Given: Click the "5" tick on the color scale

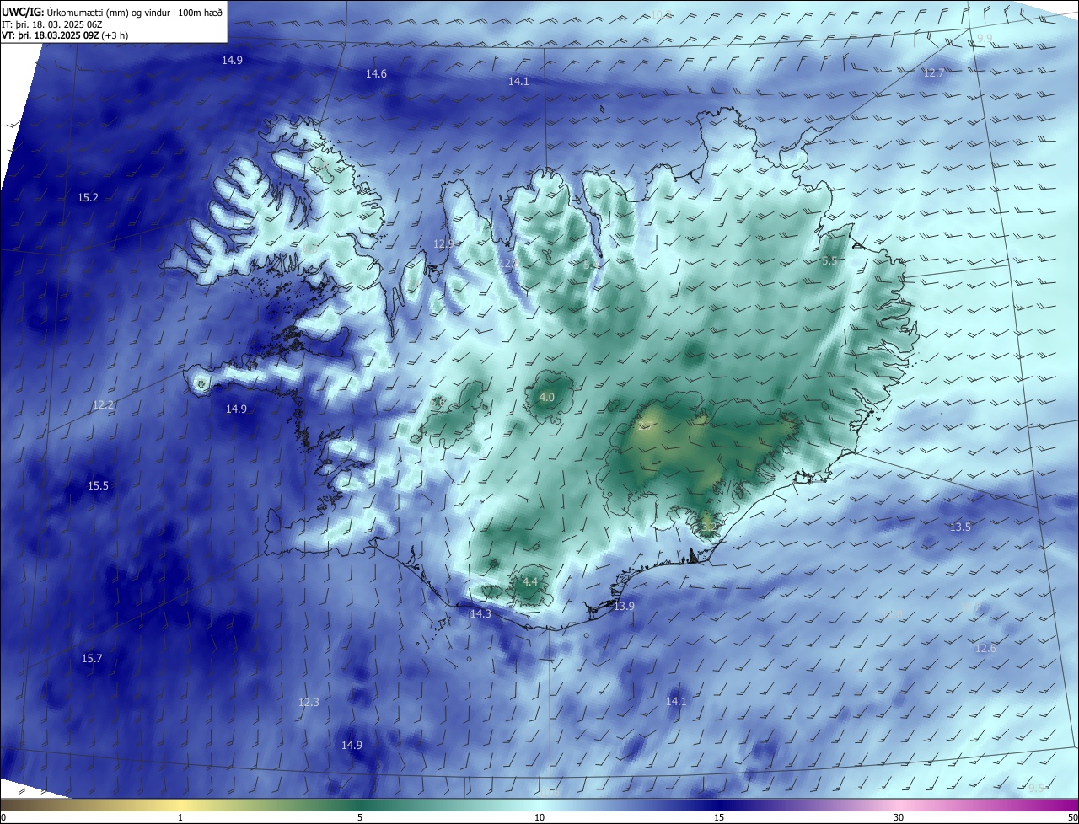Looking at the screenshot, I should pyautogui.click(x=360, y=817).
